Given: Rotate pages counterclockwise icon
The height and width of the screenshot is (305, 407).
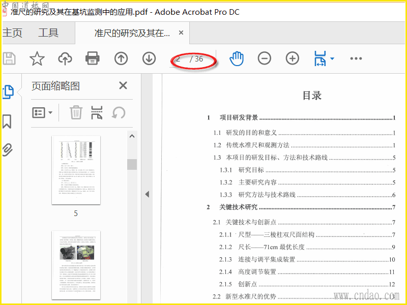Looking at the screenshot, I should (x=119, y=113).
